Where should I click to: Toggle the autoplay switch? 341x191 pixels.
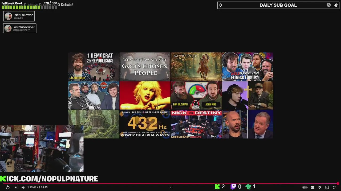pos(305,187)
